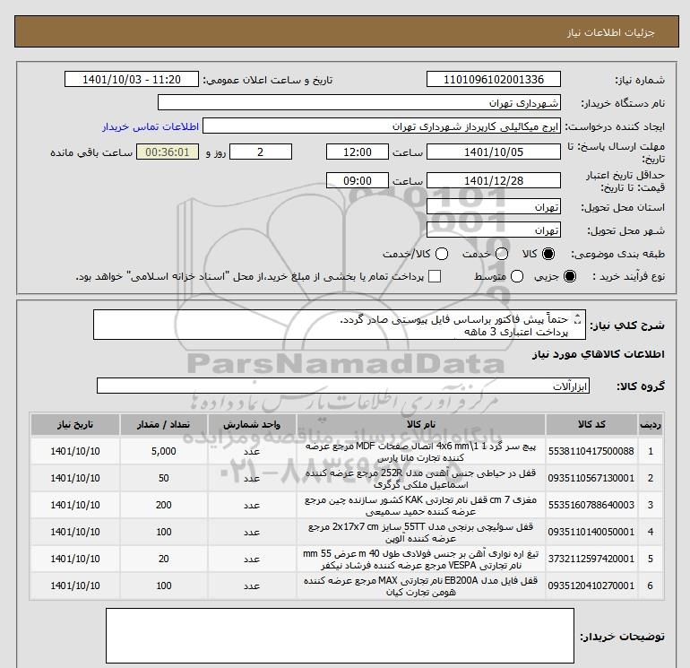Click the ردیف column header

coord(651,424)
